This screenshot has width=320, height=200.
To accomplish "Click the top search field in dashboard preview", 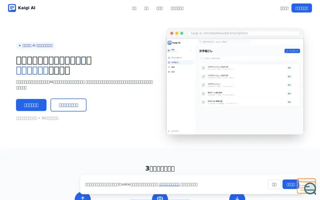I will 224,42.
